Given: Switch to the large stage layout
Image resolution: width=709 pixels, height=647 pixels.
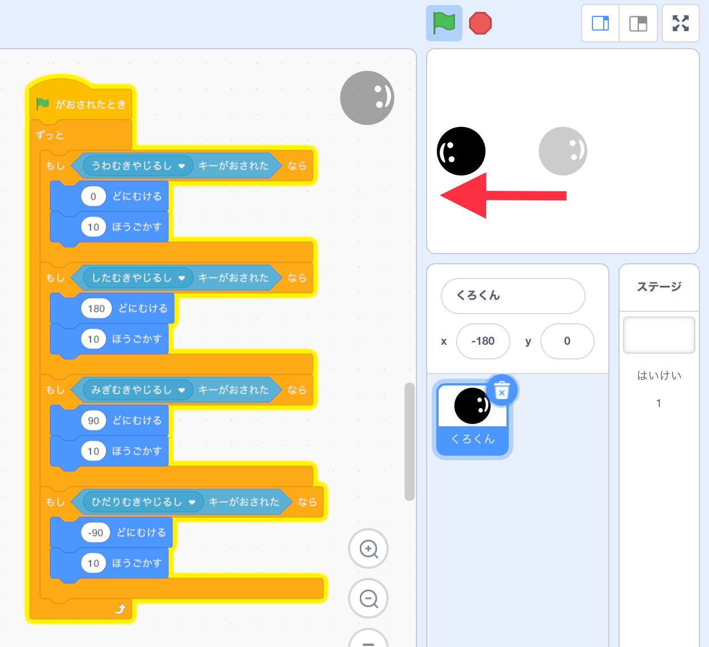Looking at the screenshot, I should pos(638,23).
